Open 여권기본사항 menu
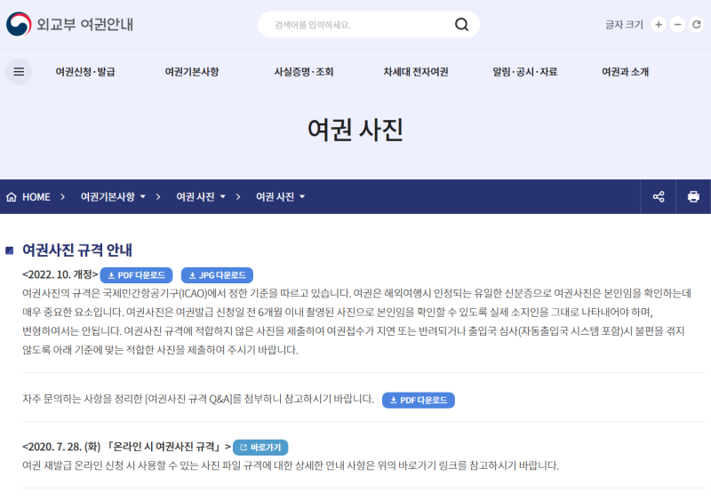Viewport: 711px width, 500px height. coord(192,72)
